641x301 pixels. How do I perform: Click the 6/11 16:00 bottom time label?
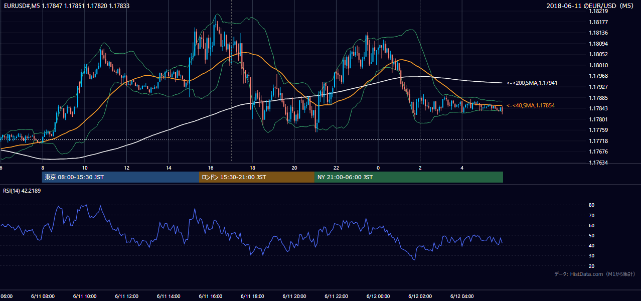(x=210, y=296)
